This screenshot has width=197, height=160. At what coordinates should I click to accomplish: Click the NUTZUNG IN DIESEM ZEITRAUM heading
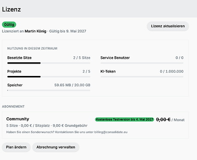(32, 48)
